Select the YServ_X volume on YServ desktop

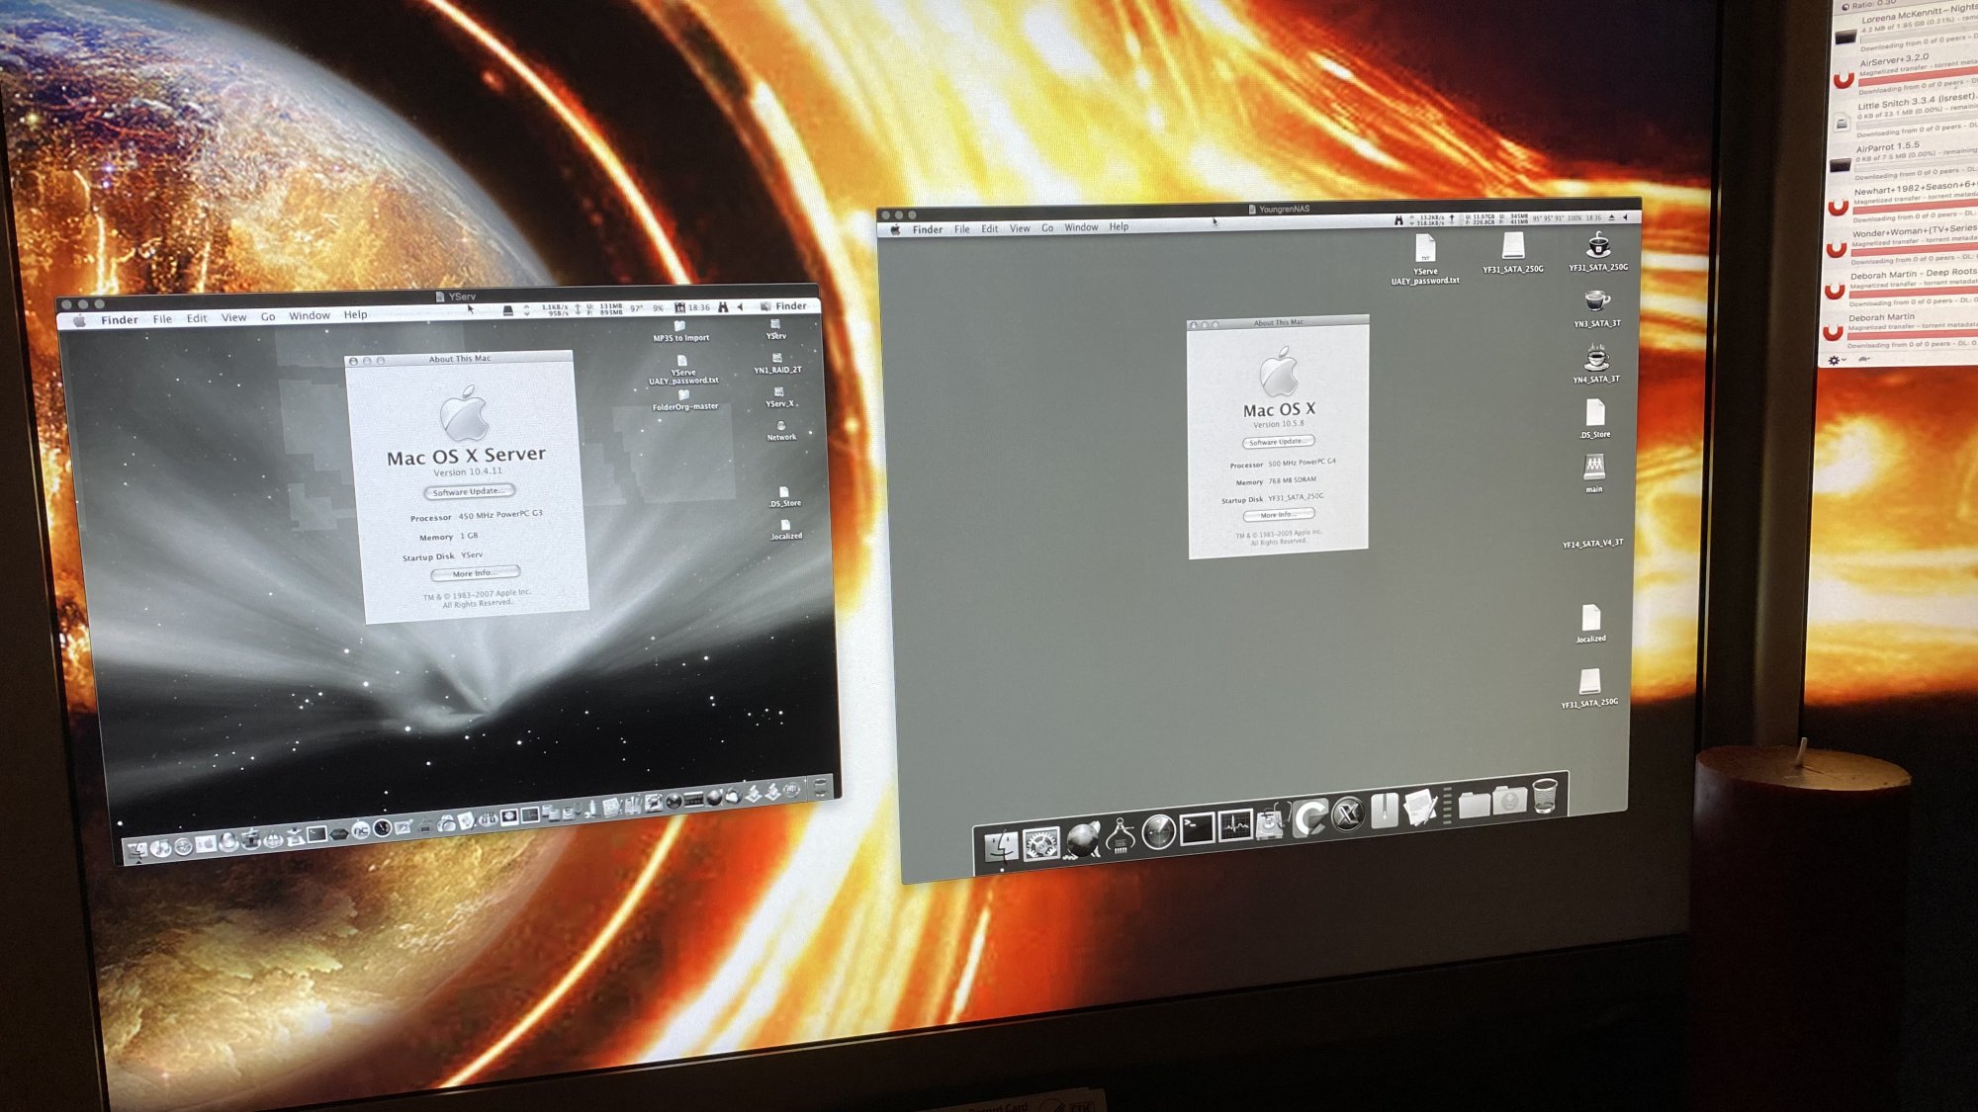pos(779,397)
